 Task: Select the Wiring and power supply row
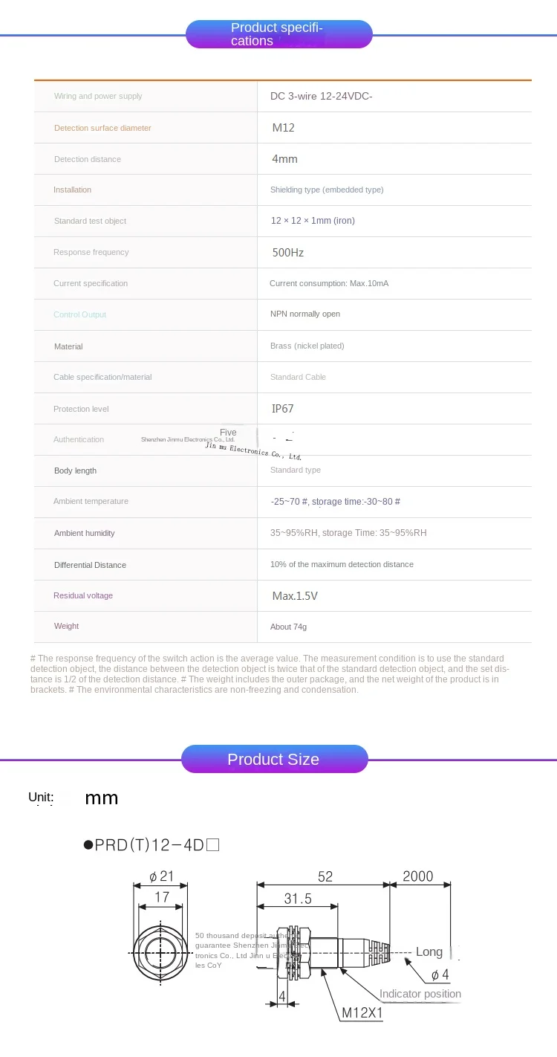pos(283,96)
